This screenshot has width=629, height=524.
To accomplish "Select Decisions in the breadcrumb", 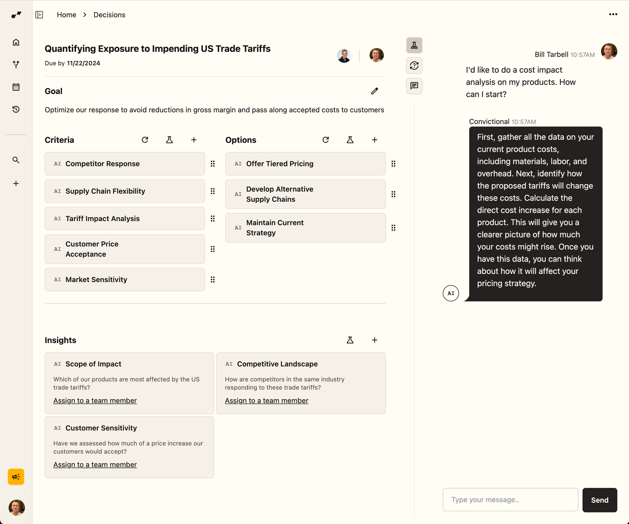I will click(x=109, y=15).
